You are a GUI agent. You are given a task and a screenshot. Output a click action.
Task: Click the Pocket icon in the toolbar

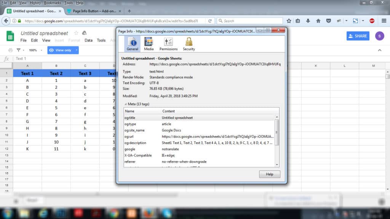click(x=329, y=21)
